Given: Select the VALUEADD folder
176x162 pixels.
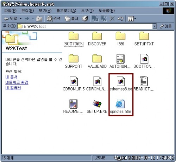Looking at the screenshot, I should [x=97, y=61].
